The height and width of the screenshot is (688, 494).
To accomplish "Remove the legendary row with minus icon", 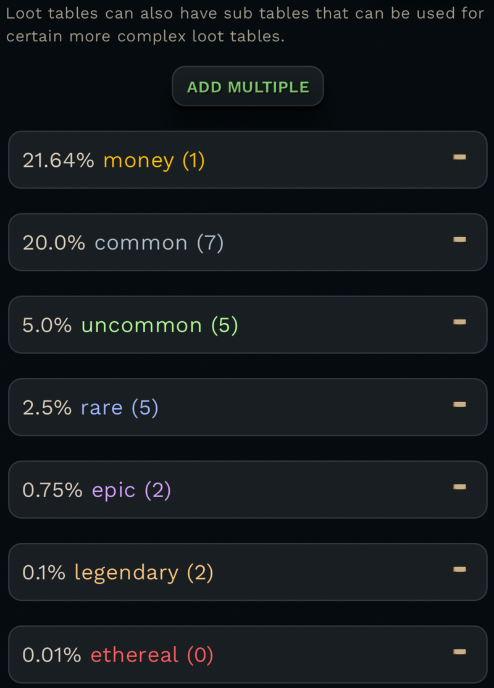I will click(x=459, y=569).
